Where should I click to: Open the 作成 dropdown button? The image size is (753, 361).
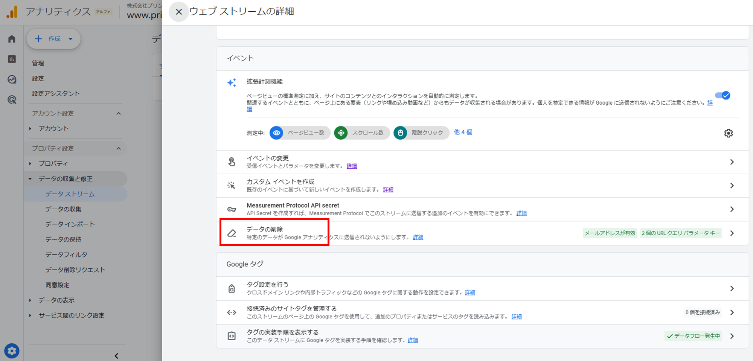53,39
